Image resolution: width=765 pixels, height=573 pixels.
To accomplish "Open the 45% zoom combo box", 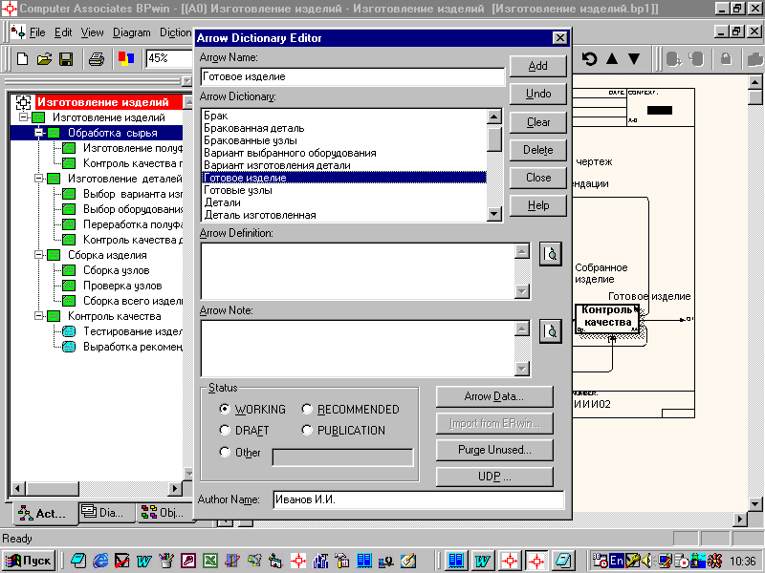I will (169, 58).
